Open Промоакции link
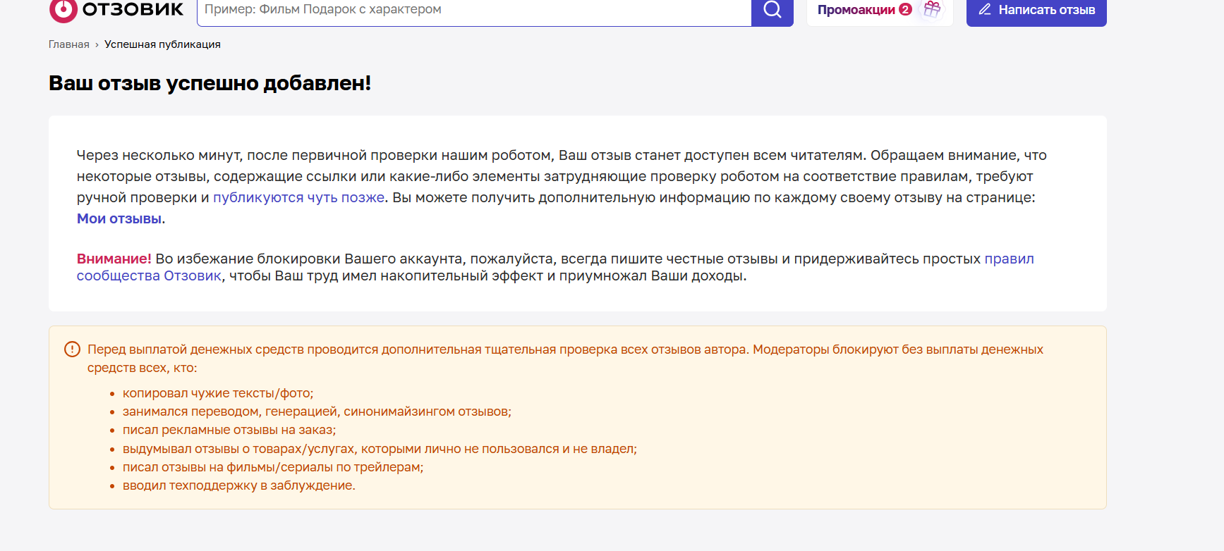Screen dimensions: 1224x551 coord(856,10)
